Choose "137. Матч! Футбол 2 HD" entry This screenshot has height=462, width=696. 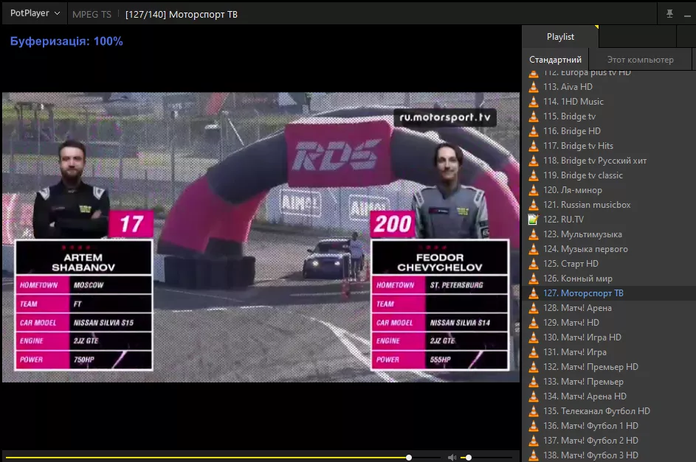click(x=590, y=441)
